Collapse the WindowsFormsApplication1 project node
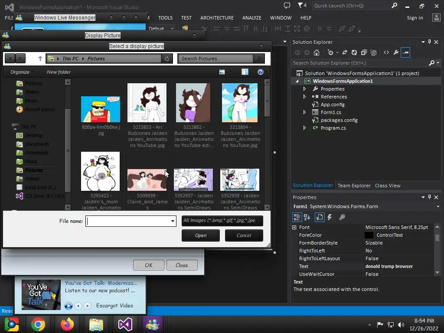Viewport: 444px width, 333px height. [297, 81]
